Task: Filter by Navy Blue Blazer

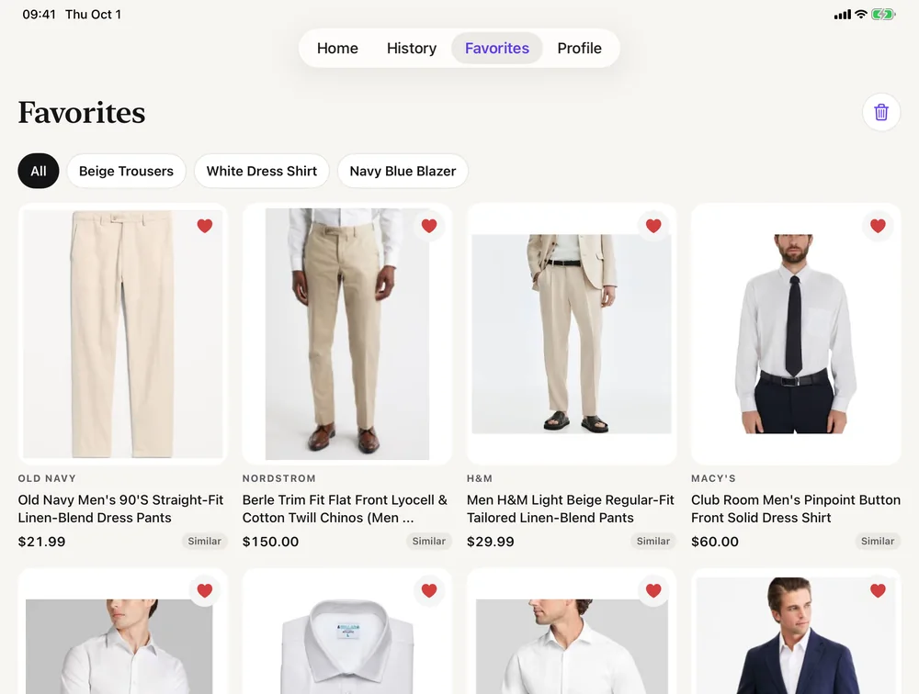Action: pos(403,171)
